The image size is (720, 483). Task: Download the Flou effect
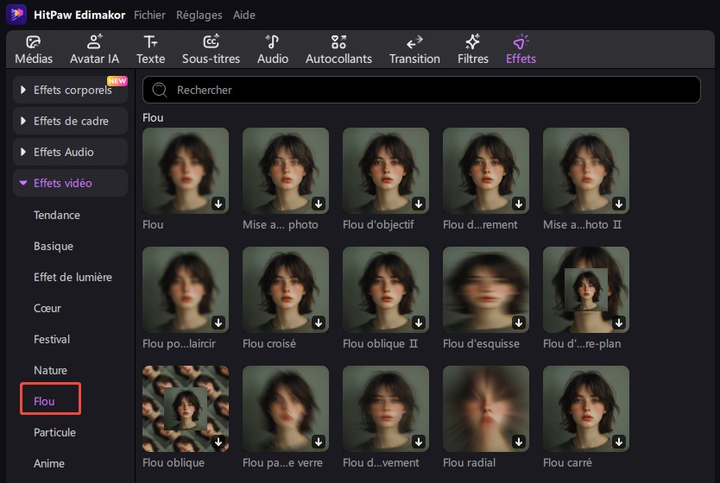pyautogui.click(x=218, y=204)
